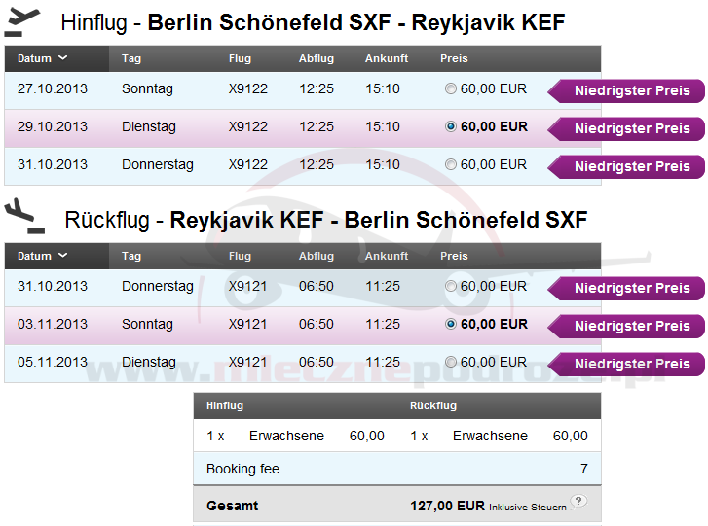Sort return flights by Datum arrow

63,256
